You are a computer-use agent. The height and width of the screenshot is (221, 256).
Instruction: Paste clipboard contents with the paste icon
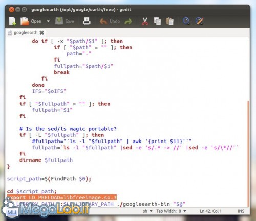tap(169, 21)
